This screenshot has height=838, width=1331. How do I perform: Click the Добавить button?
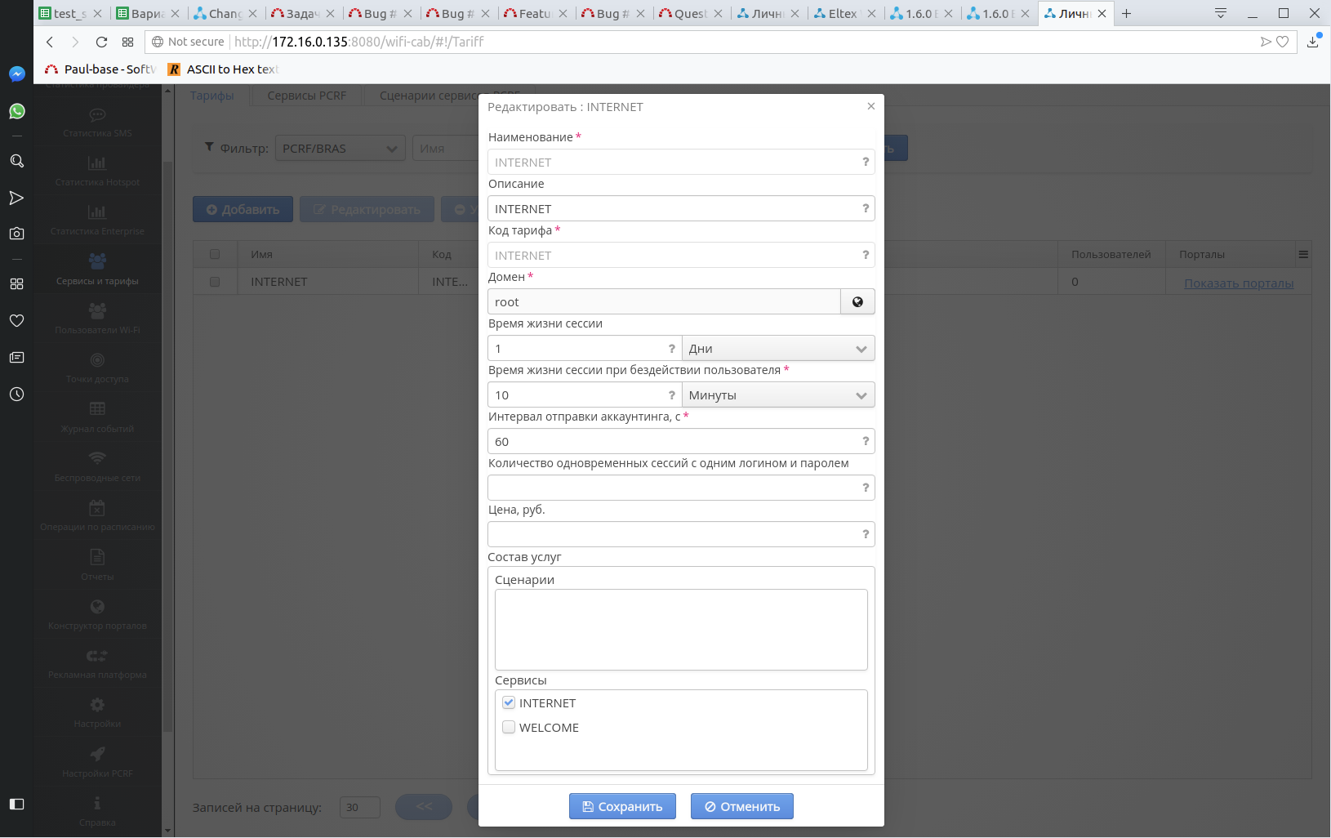tap(243, 209)
